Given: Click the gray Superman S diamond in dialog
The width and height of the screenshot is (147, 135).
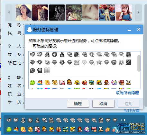Looking at the screenshot, I should click(x=32, y=62).
